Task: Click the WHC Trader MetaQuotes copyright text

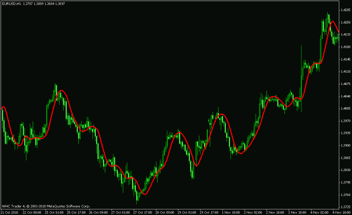Action: pyautogui.click(x=46, y=206)
